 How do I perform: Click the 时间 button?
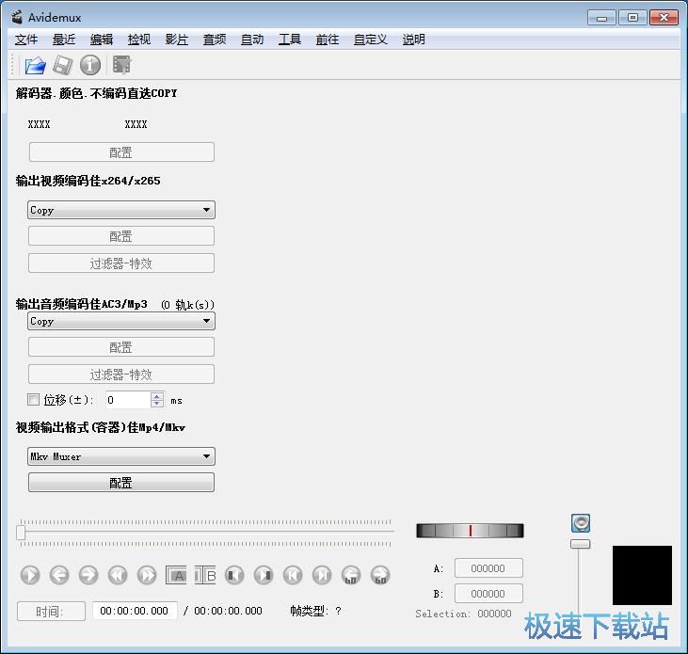coord(51,611)
